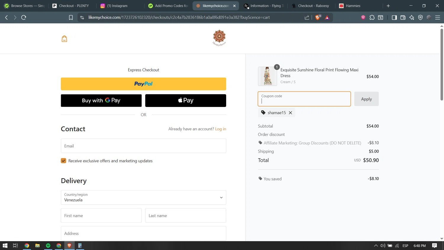Apply the coupon code

tap(366, 99)
